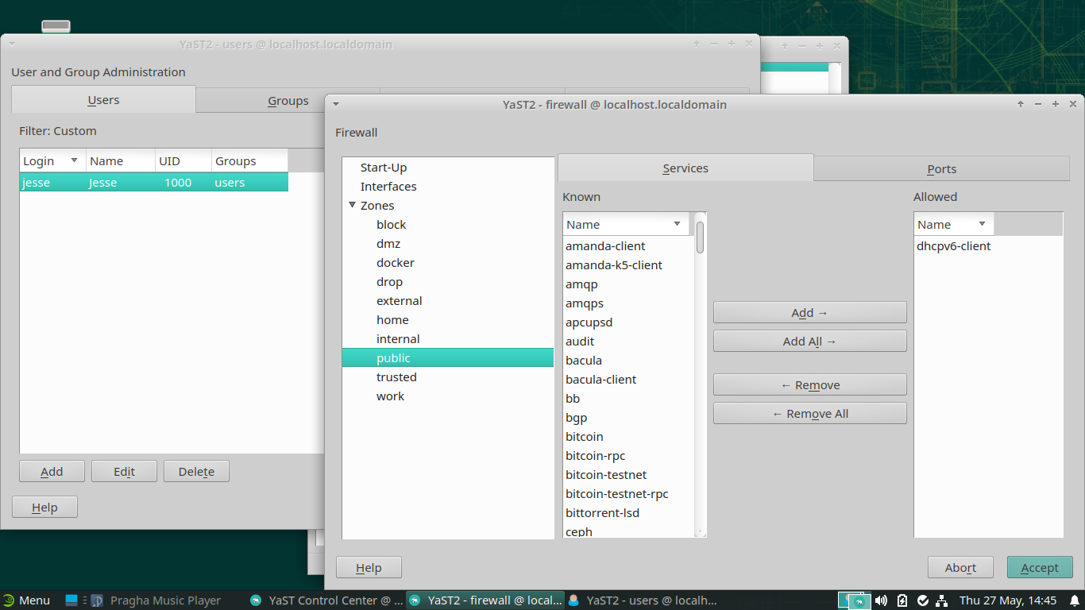Open the Groups tab in user administration
Screen dimensions: 1085x610
tap(288, 100)
